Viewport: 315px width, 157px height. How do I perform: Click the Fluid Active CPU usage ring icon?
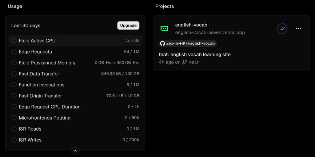click(14, 41)
